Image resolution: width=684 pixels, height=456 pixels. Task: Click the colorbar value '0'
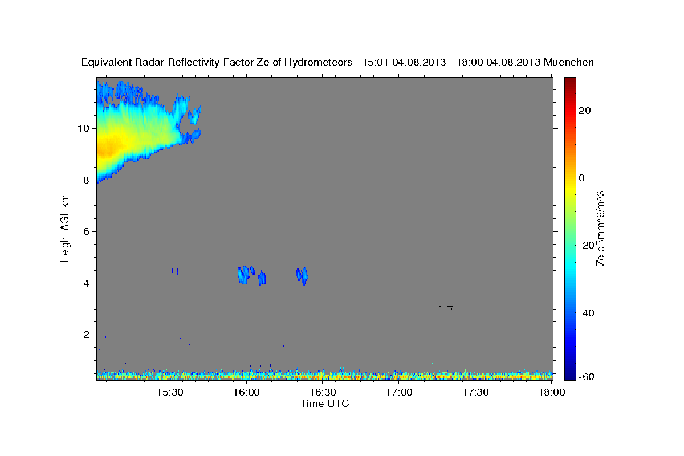[583, 178]
